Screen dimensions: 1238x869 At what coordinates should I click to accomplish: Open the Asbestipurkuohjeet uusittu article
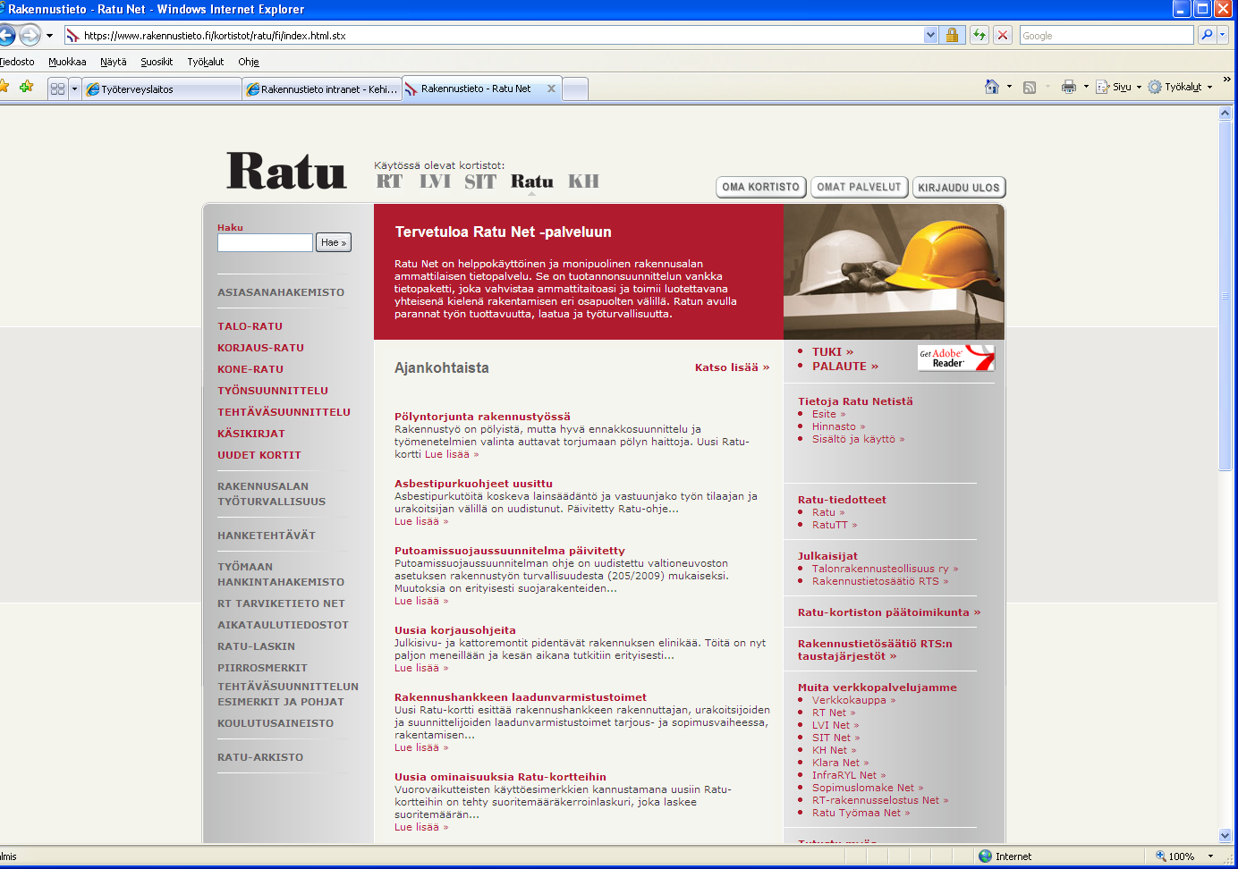[x=473, y=484]
